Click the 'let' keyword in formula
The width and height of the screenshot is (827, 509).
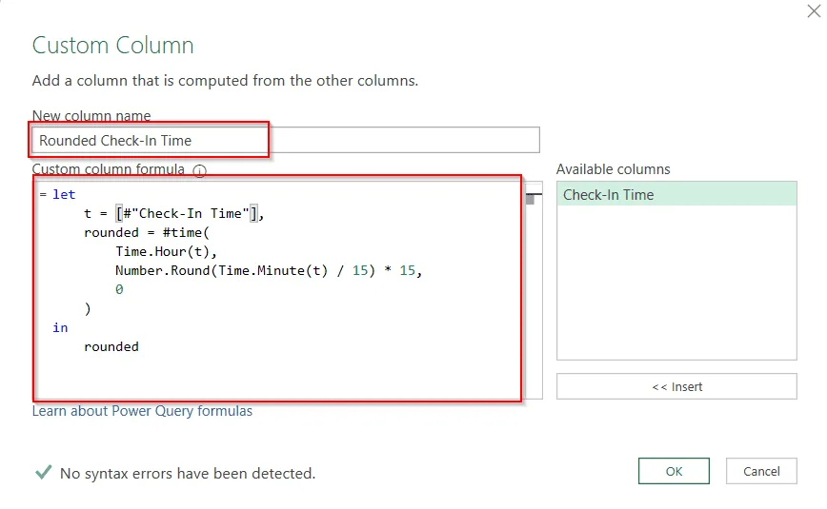pos(64,194)
